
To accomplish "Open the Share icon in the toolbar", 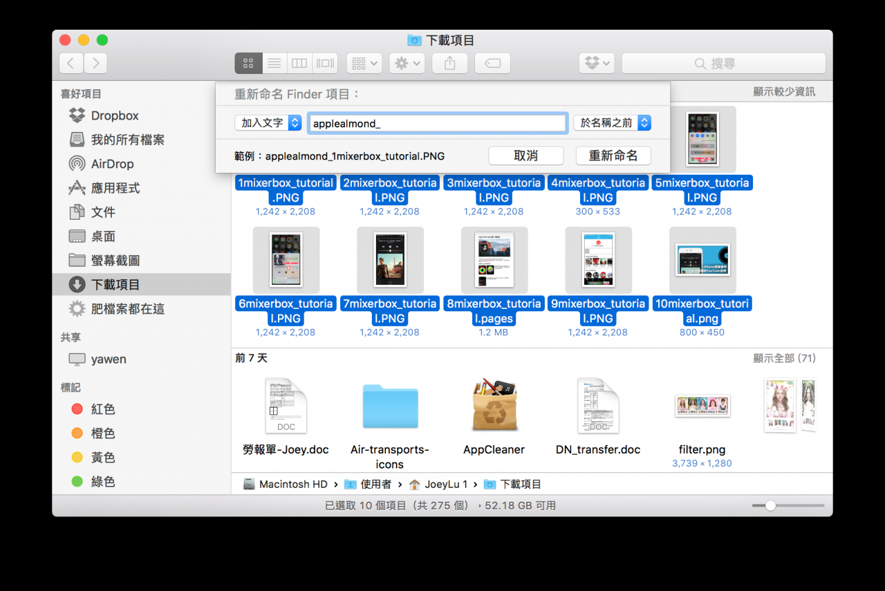I will pos(449,63).
